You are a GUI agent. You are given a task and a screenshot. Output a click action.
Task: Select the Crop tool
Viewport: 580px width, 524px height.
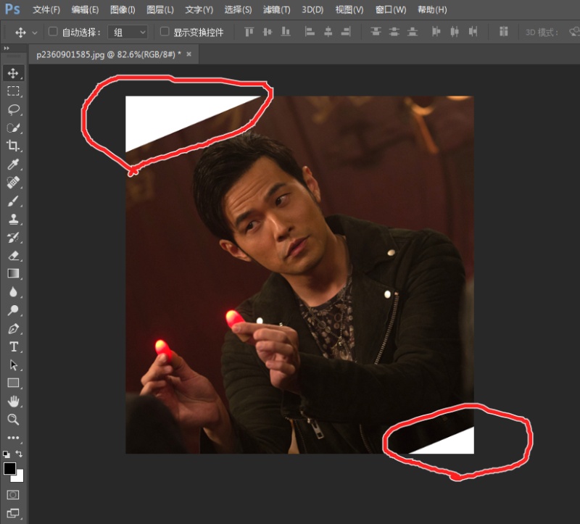(13, 146)
